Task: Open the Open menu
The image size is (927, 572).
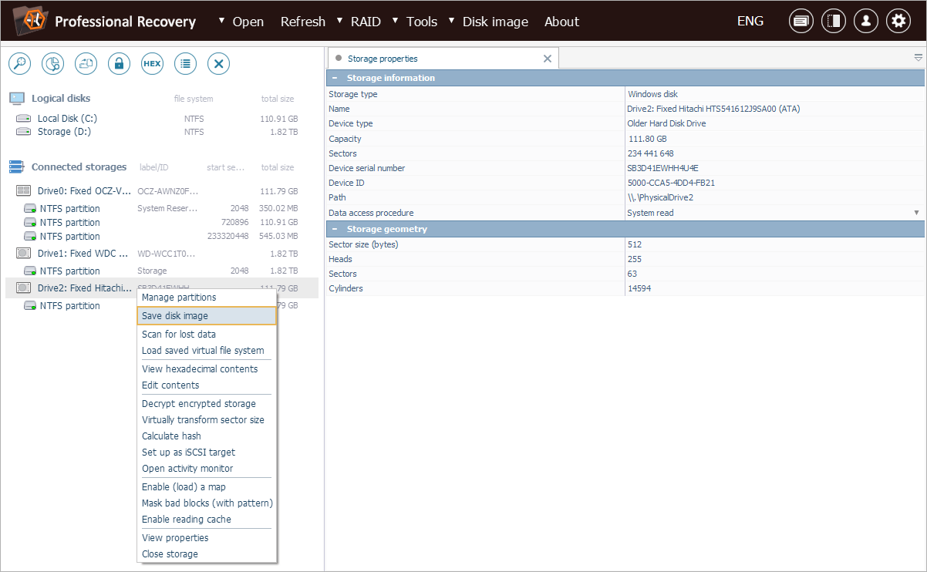Action: [248, 22]
